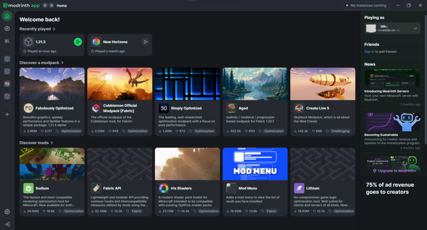Screen dimensions: 427x230
Task: Click the Fabulously Optimized FO logo
Action: coord(28,108)
